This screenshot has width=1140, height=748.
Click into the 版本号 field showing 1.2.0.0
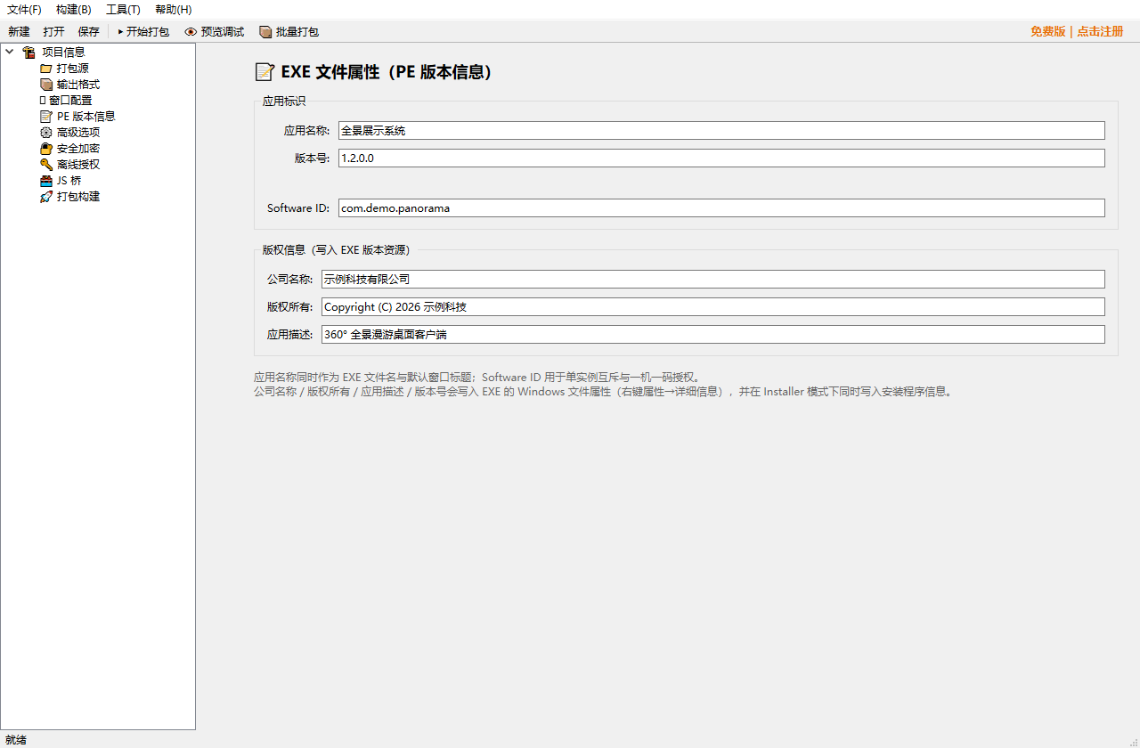pyautogui.click(x=721, y=158)
